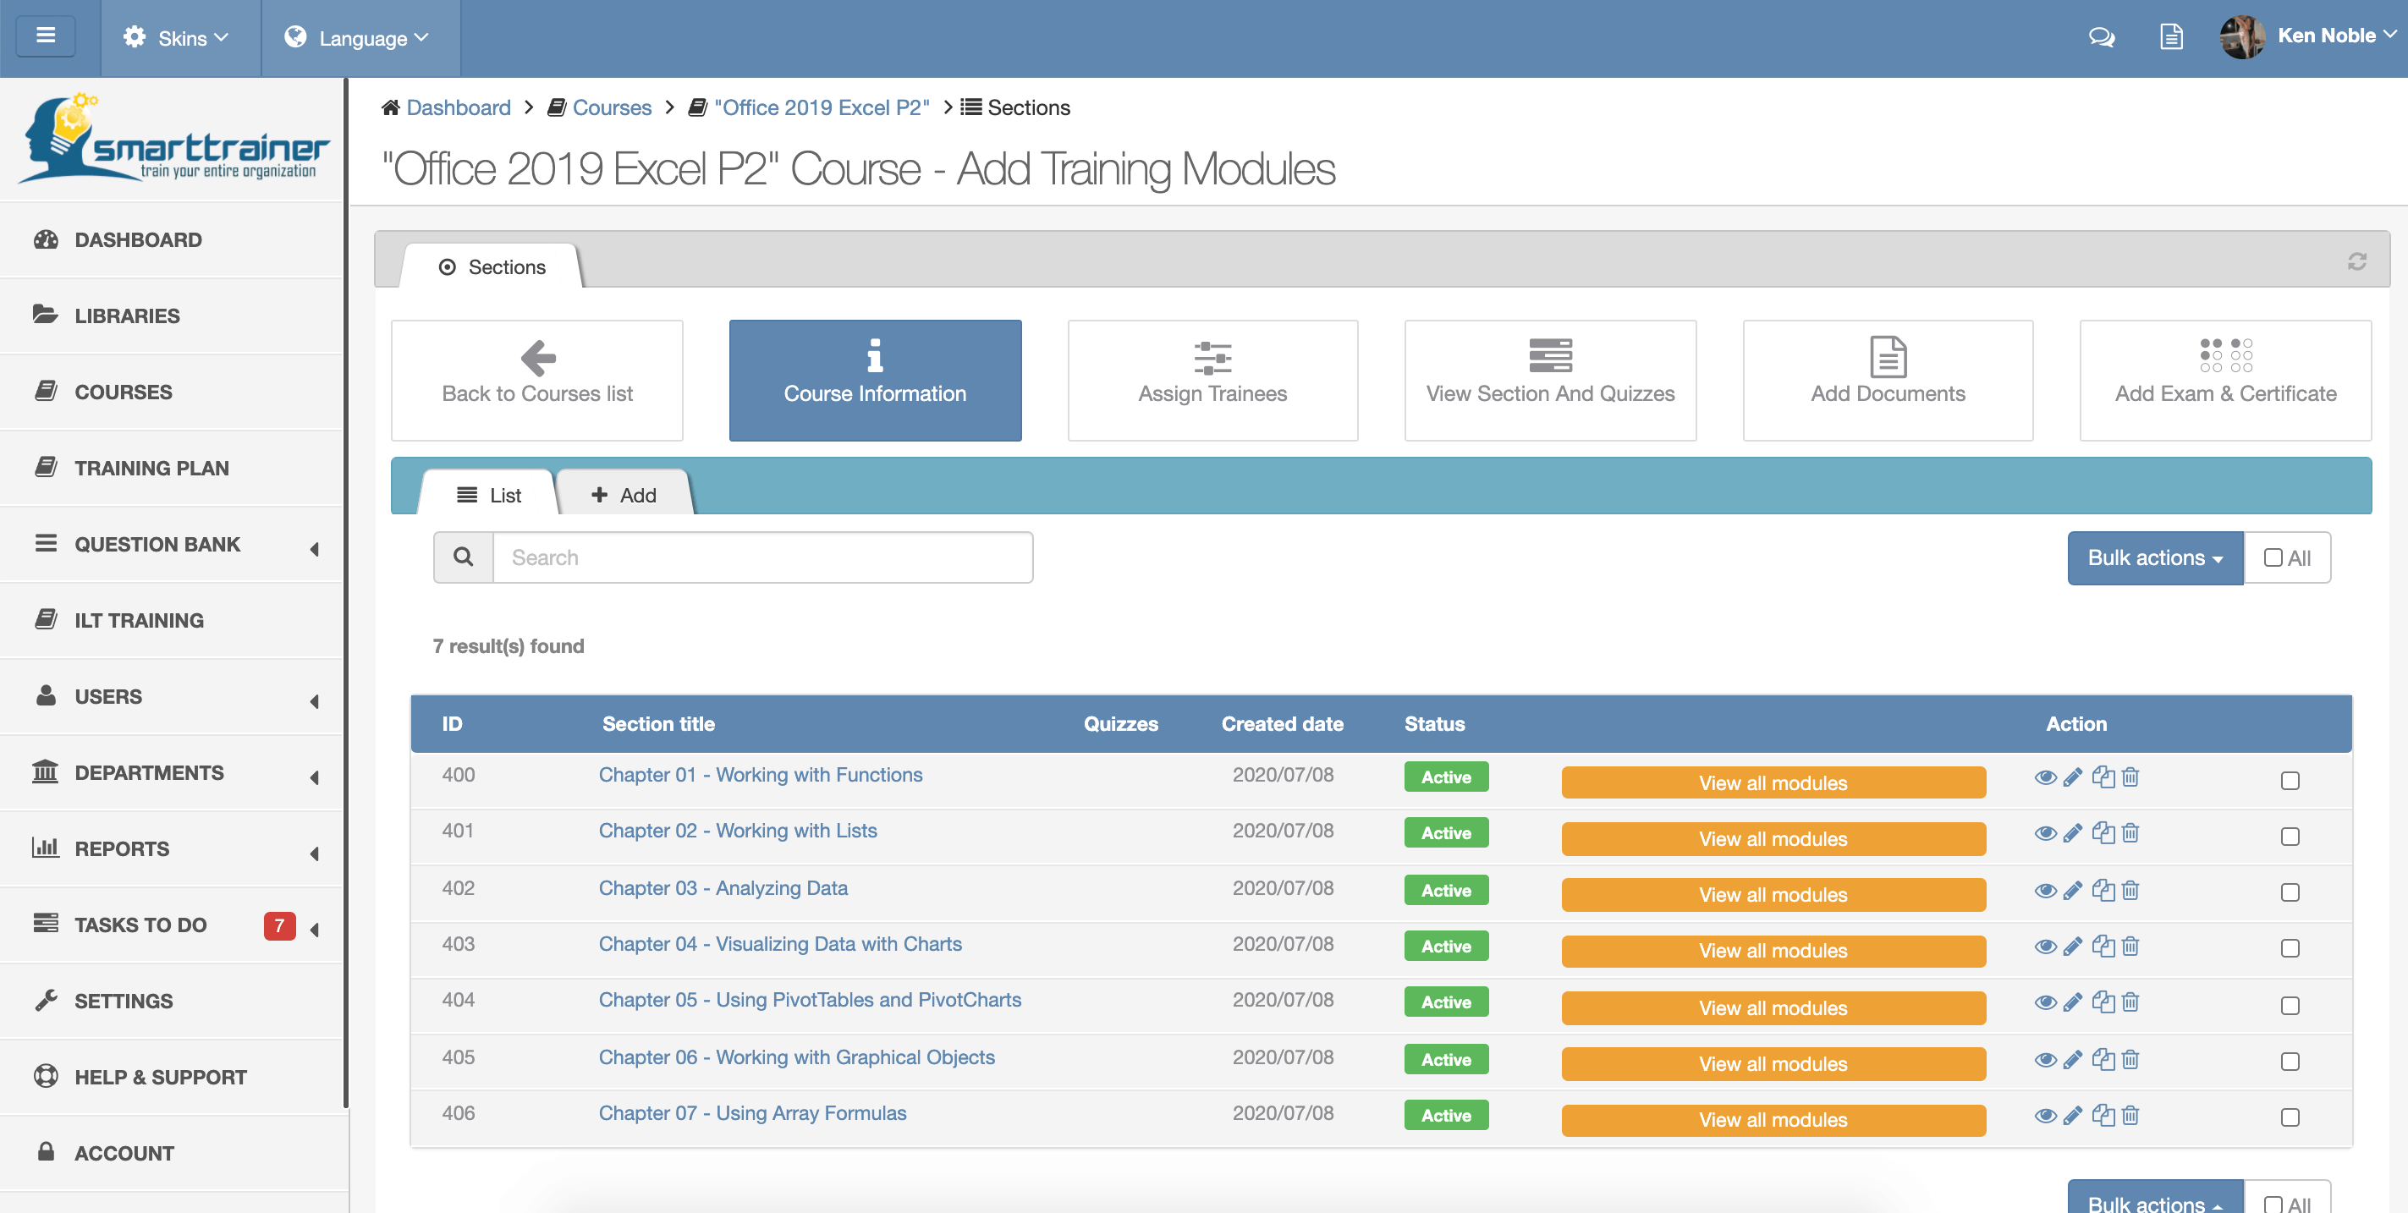The height and width of the screenshot is (1213, 2408).
Task: Open the chat messages icon
Action: coord(2102,37)
